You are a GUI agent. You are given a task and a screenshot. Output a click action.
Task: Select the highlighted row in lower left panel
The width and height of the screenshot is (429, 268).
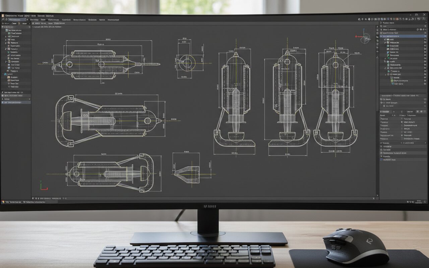(16, 102)
